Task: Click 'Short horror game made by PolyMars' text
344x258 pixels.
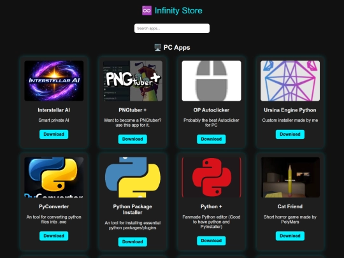Action: pos(290,219)
